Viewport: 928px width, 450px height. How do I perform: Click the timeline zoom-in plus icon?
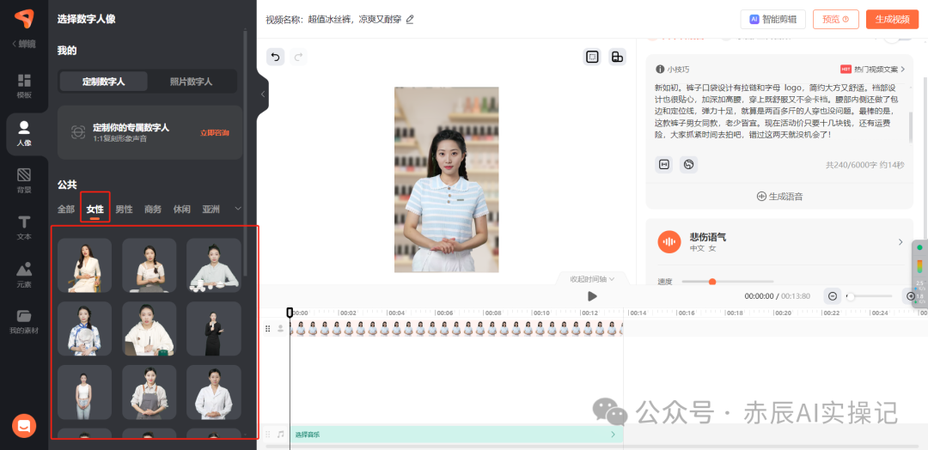tap(911, 296)
